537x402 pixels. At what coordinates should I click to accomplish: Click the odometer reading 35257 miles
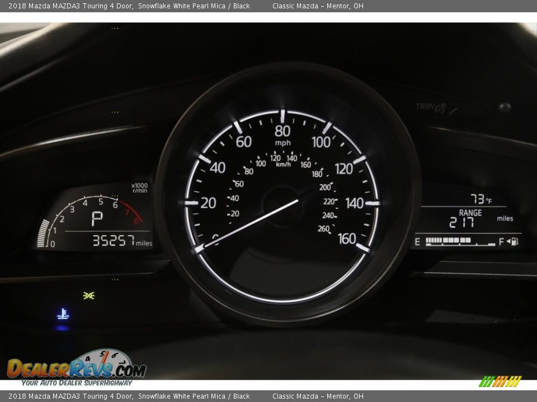tap(122, 241)
